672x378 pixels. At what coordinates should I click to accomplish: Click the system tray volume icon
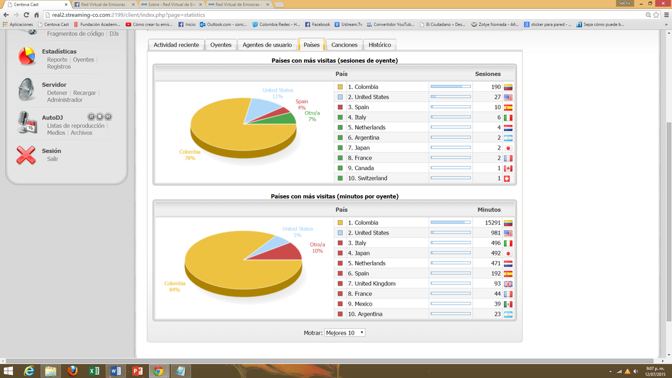636,371
